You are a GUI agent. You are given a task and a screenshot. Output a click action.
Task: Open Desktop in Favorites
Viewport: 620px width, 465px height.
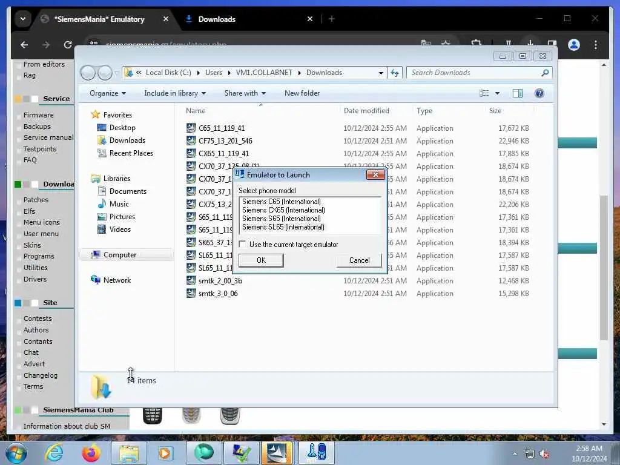(x=122, y=128)
